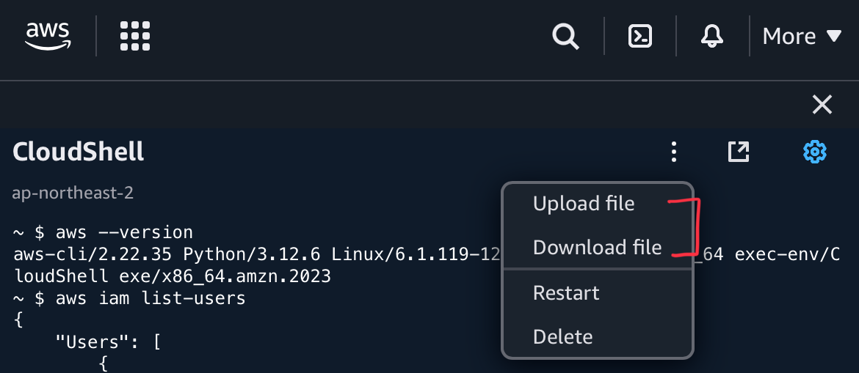Expand the More dropdown in the navigation bar
Screen dimensions: 859x373
[802, 36]
